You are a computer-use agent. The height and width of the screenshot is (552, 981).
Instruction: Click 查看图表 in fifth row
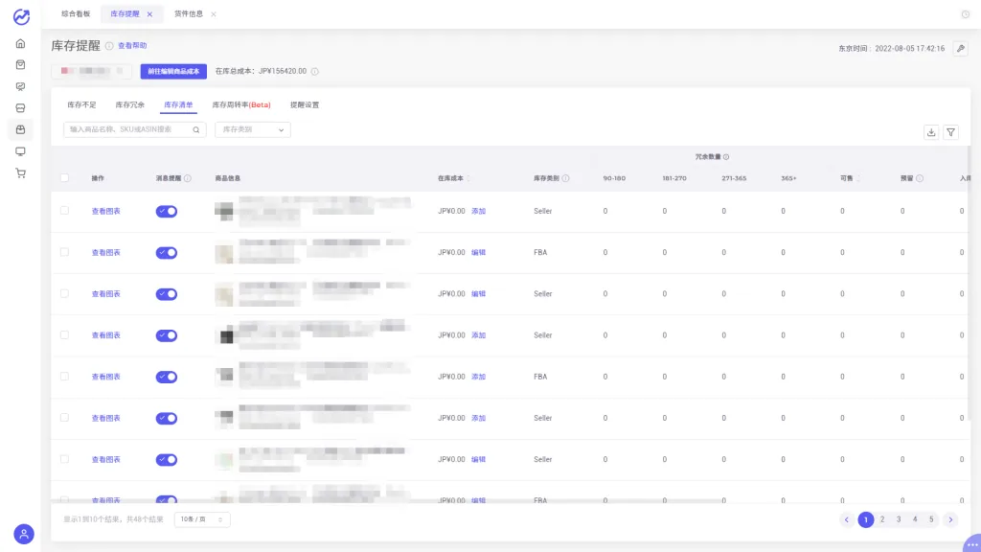pos(105,377)
